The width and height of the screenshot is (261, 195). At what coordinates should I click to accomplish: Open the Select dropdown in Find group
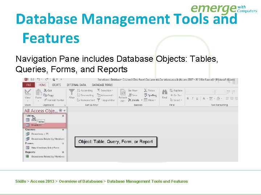pos(176,100)
